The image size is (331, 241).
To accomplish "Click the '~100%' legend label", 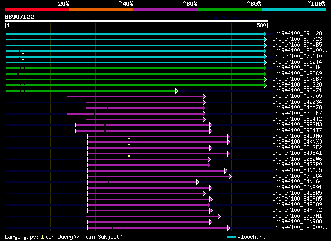I will (x=316, y=4).
